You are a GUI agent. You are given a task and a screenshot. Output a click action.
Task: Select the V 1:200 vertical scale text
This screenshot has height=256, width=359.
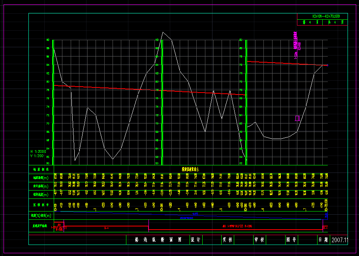38,156
